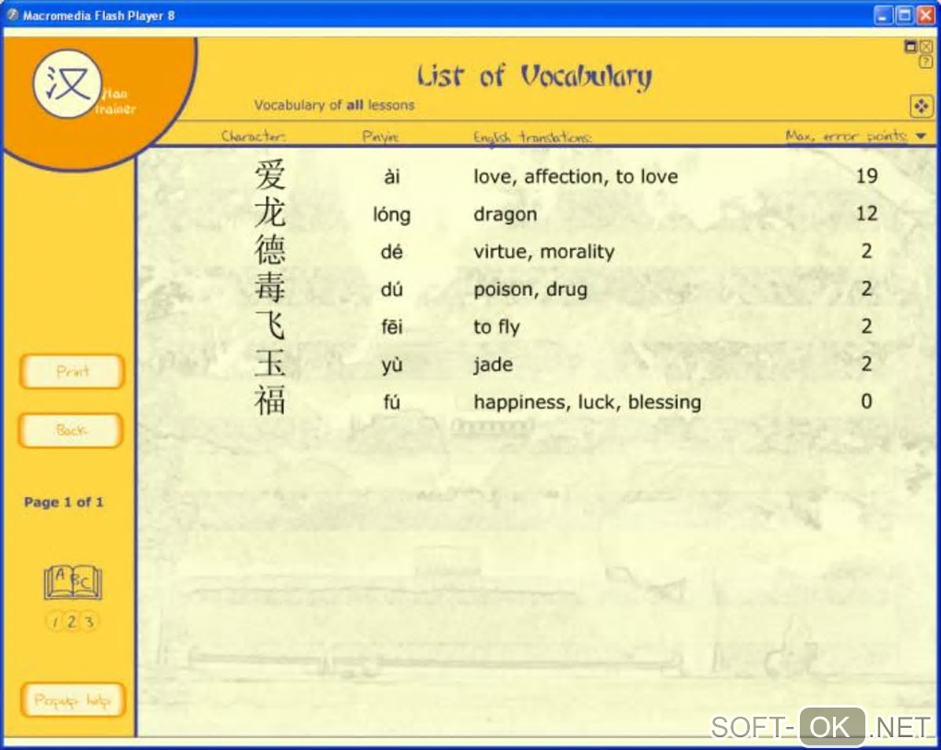Click the Print button

click(x=72, y=372)
